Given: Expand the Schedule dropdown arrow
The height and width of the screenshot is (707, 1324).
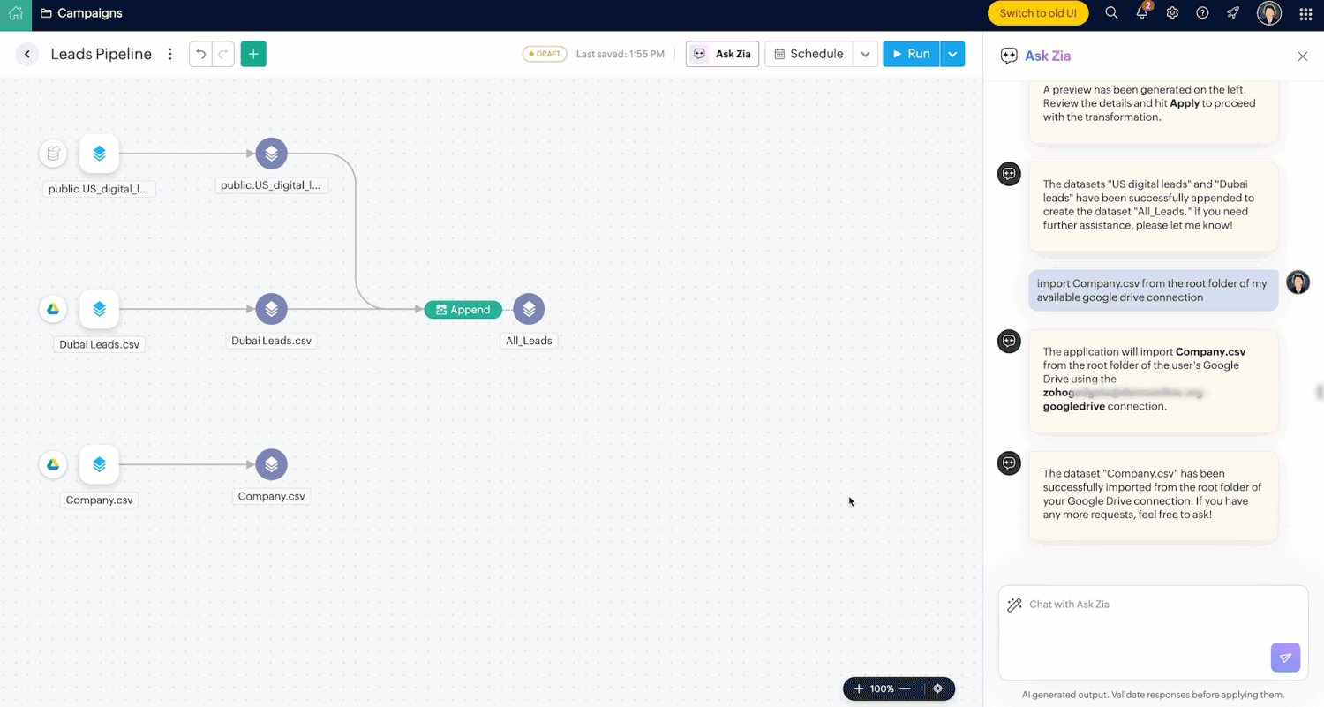Looking at the screenshot, I should point(866,54).
